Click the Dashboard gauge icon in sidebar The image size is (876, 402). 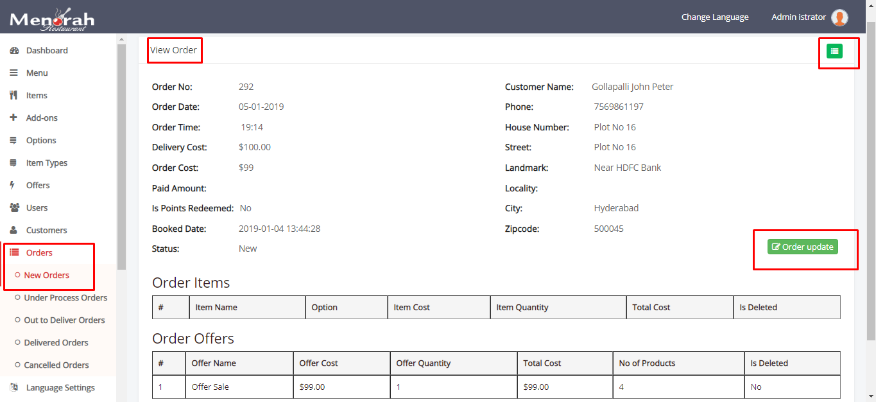coord(14,51)
